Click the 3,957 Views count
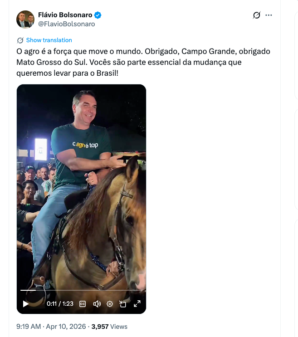The width and height of the screenshot is (298, 337). coord(109,327)
